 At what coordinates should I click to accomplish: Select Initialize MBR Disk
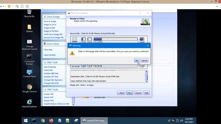click(x=51, y=73)
